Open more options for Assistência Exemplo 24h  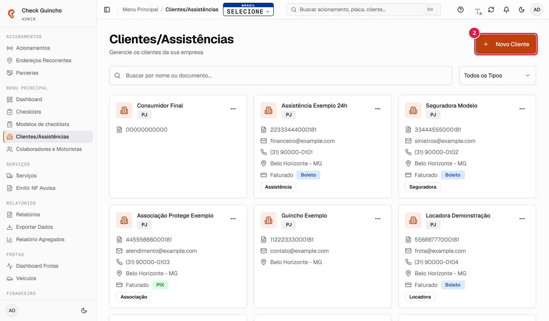click(x=378, y=109)
